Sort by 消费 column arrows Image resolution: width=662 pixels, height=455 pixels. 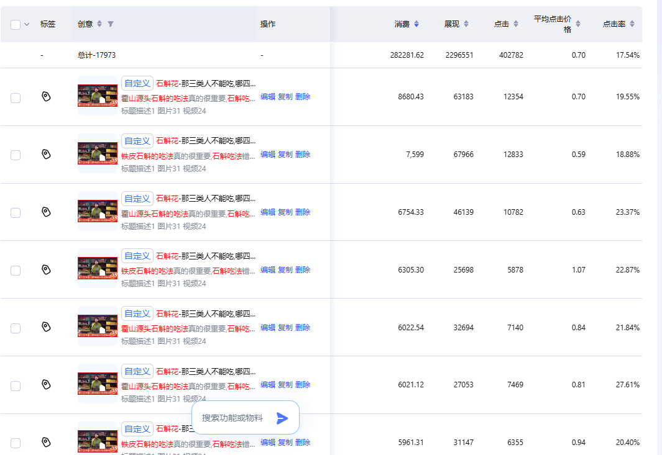tap(416, 24)
